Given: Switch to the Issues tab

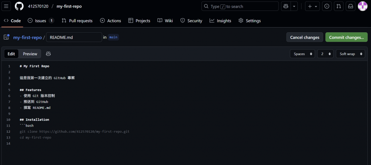Looking at the screenshot, I should (x=41, y=21).
